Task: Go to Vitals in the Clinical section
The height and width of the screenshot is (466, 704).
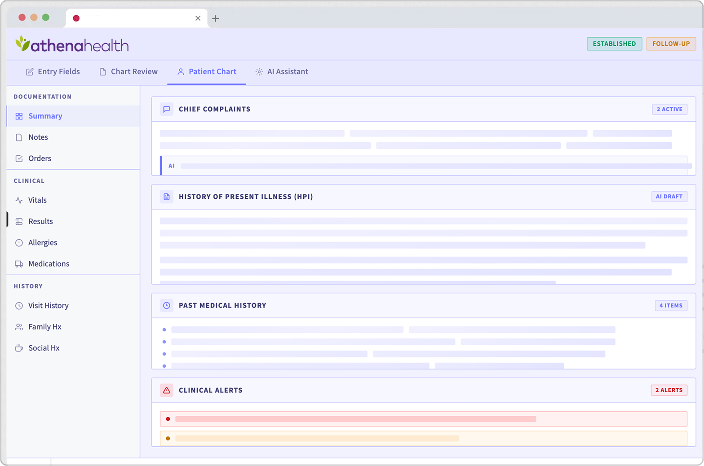Action: pyautogui.click(x=73, y=200)
